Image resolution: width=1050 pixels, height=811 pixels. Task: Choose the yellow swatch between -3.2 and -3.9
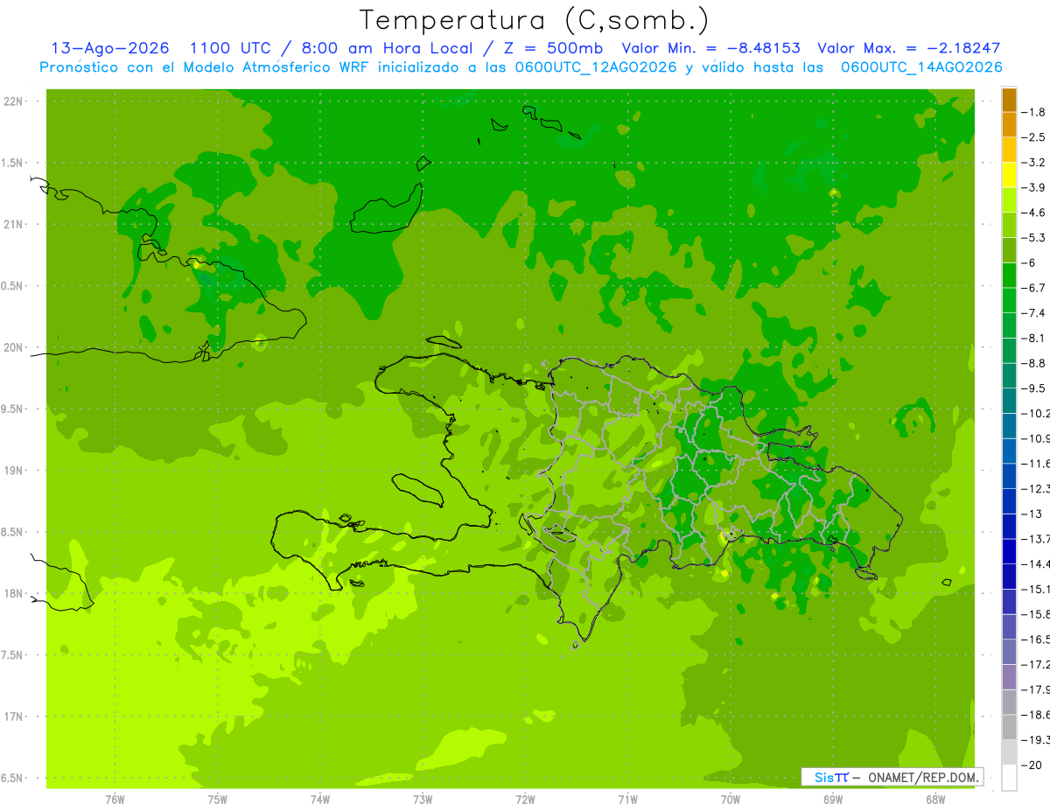[1009, 175]
